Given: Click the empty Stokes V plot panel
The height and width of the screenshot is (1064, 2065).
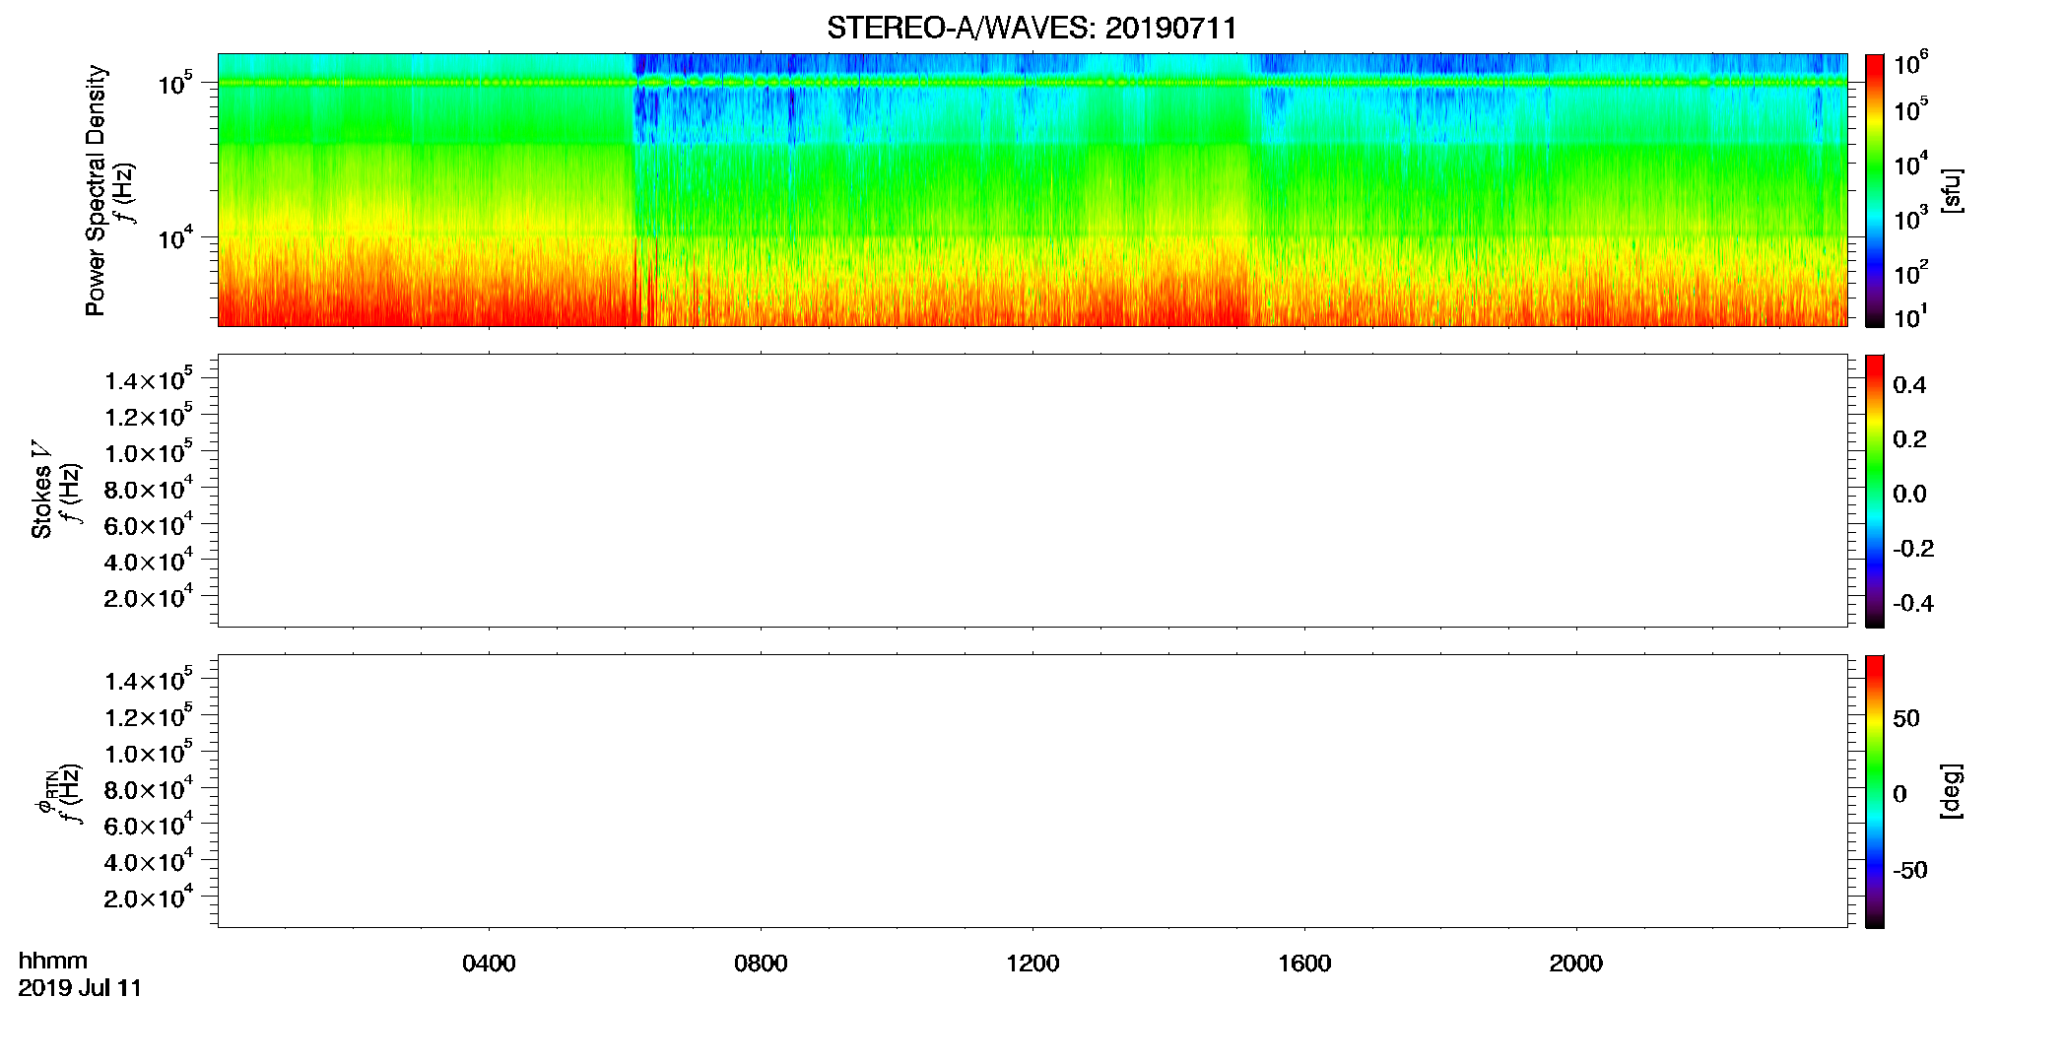Looking at the screenshot, I should pos(1032,491).
